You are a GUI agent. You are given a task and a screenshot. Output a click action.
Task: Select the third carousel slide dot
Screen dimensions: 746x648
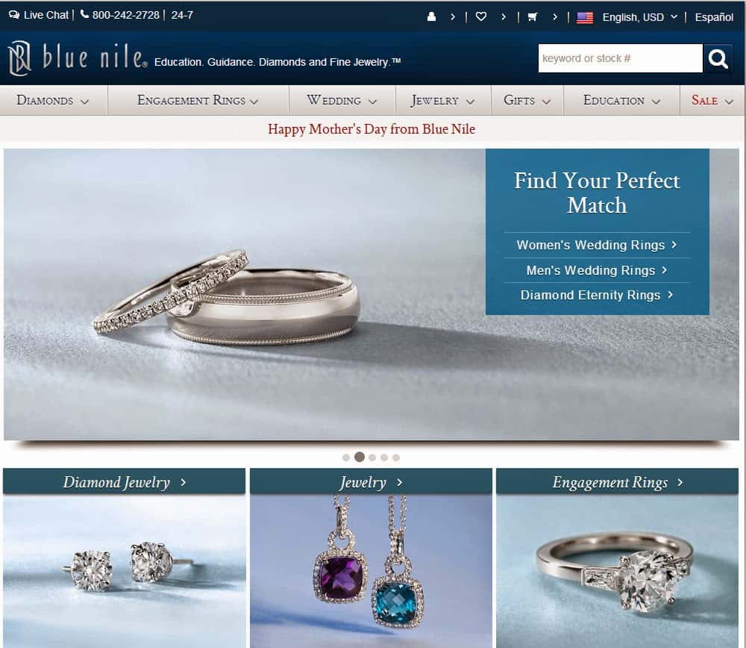(x=372, y=458)
